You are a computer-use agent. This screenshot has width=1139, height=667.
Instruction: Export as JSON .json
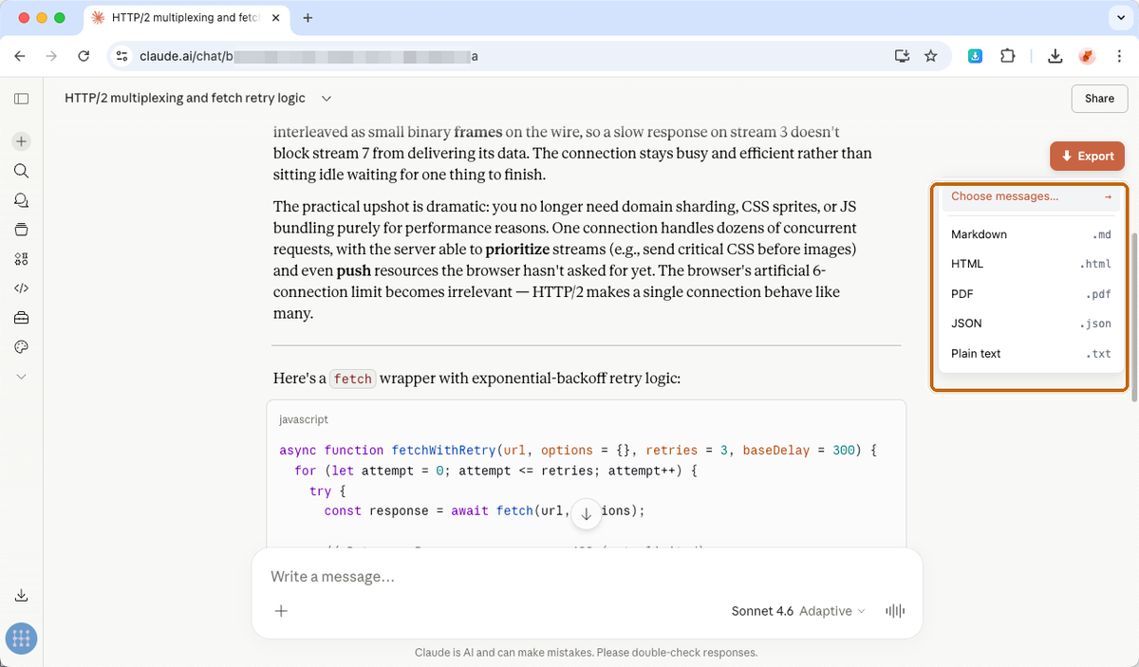1030,324
